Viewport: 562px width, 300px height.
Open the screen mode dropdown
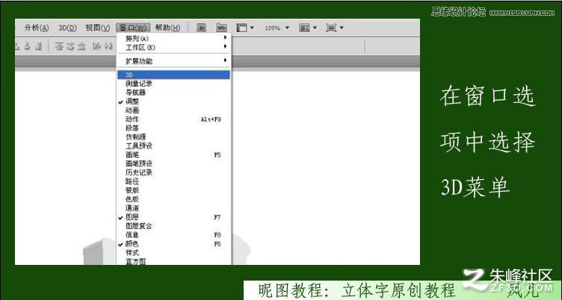click(x=335, y=28)
